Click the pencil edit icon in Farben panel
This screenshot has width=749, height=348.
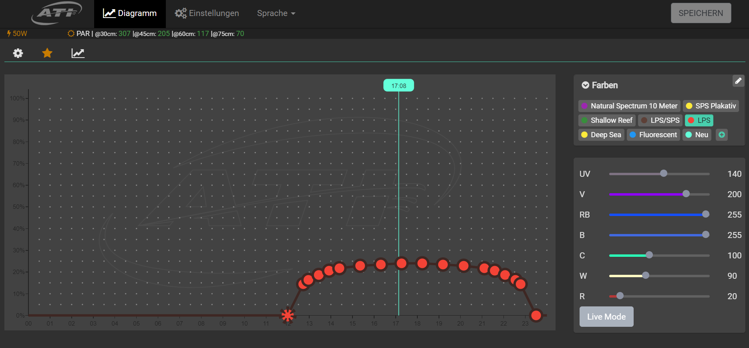(738, 81)
